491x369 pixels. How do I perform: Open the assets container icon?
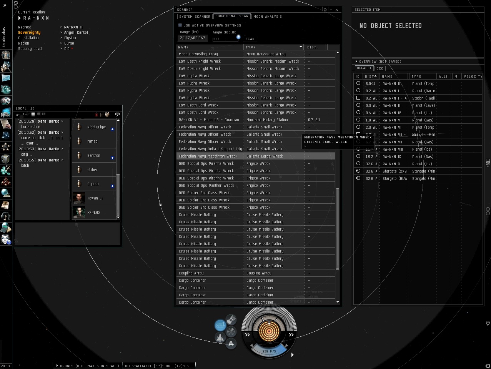coord(6,158)
